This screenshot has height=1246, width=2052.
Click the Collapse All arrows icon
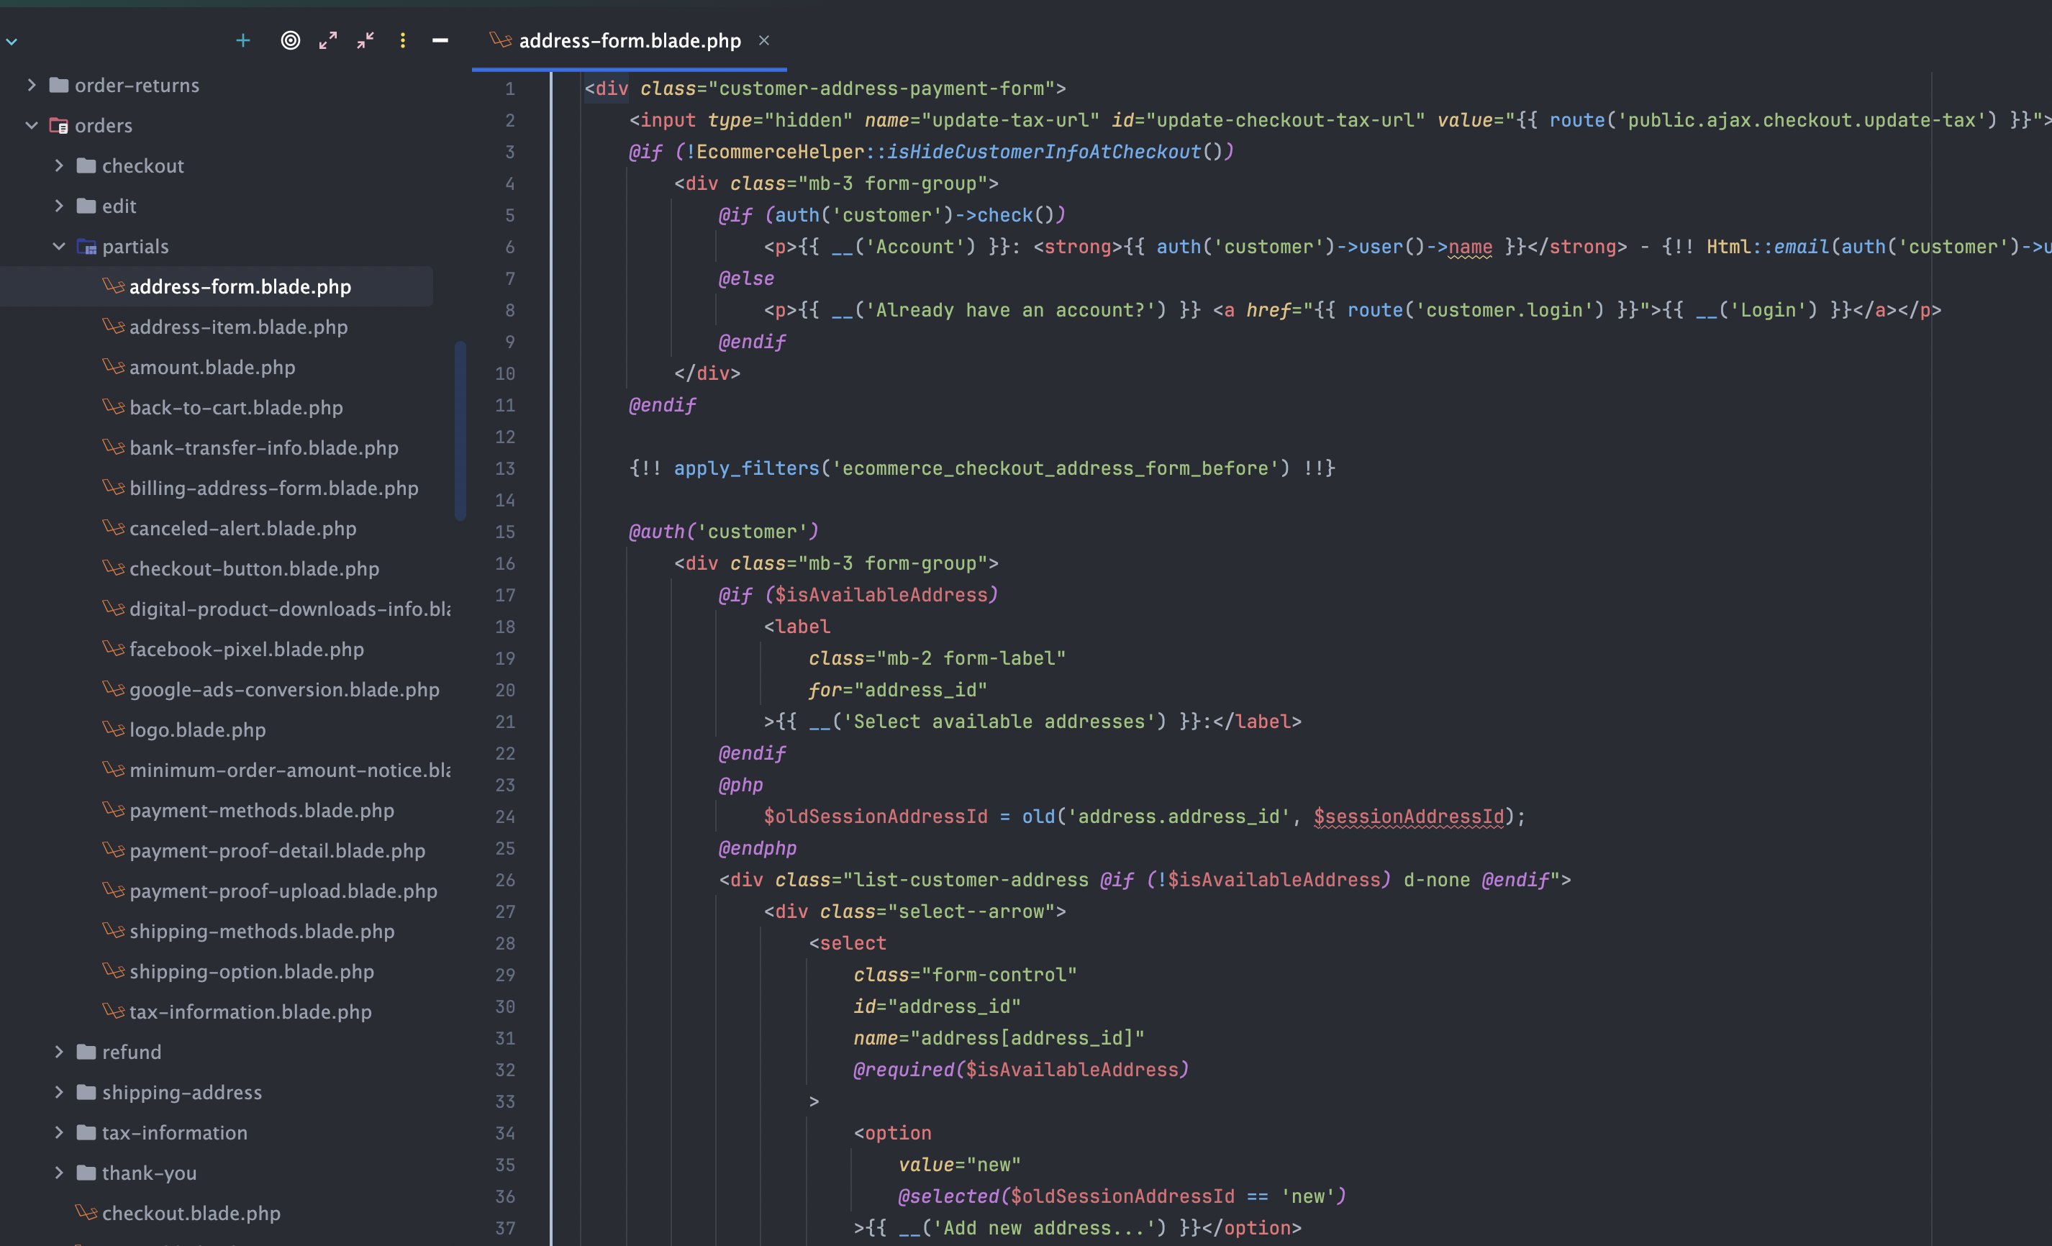click(366, 40)
